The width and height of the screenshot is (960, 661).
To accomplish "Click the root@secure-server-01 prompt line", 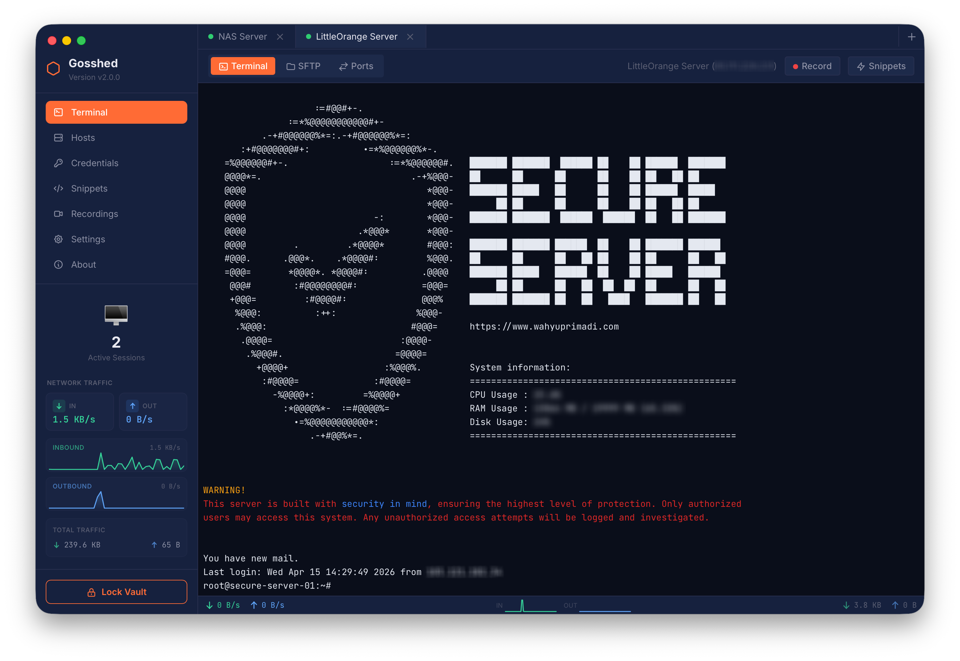I will (x=267, y=586).
